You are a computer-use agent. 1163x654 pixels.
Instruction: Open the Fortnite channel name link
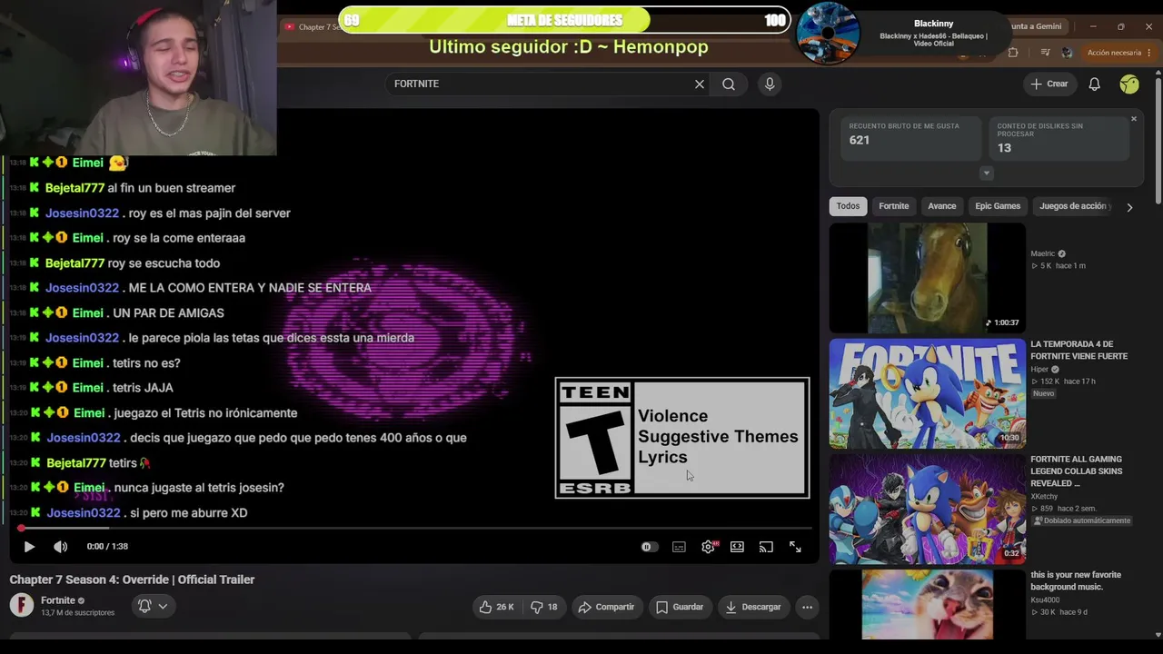(58, 600)
